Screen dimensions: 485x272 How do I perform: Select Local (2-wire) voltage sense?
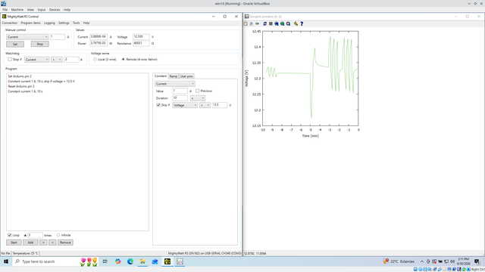tap(95, 59)
